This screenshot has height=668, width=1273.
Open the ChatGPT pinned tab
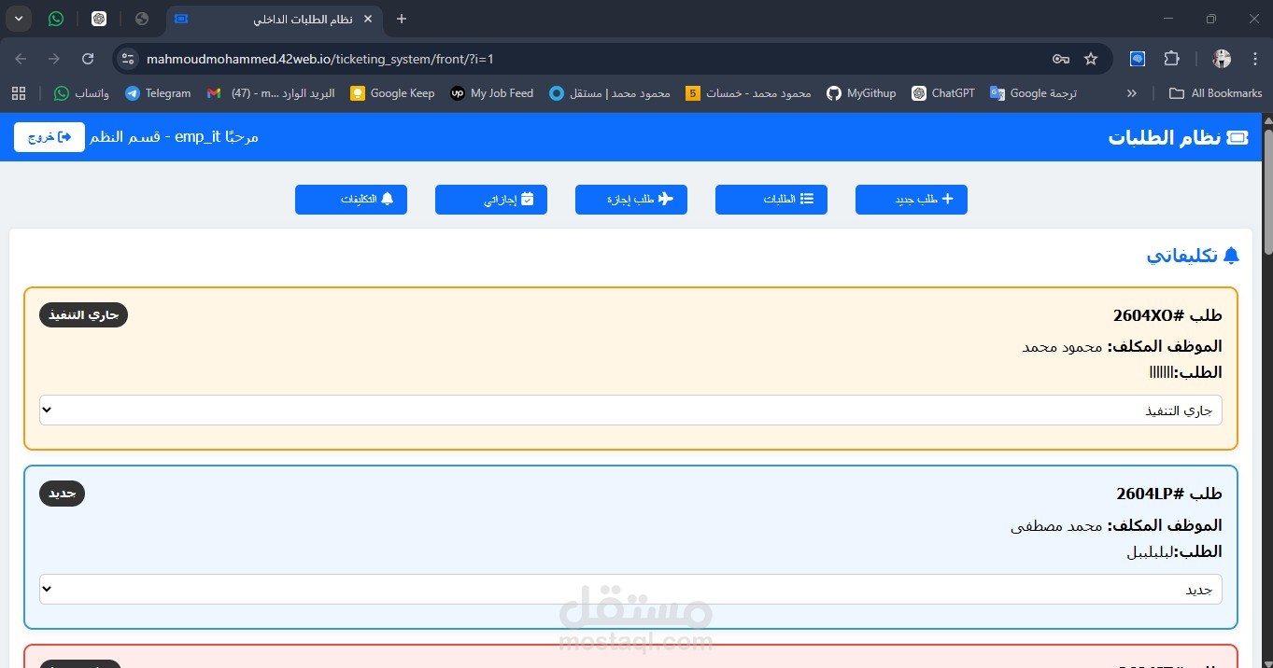[x=99, y=19]
